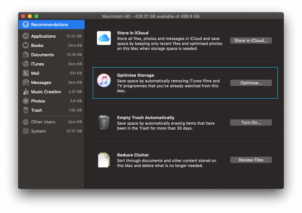The width and height of the screenshot is (302, 213).
Task: Click the Photos flower icon
Action: (x=25, y=101)
